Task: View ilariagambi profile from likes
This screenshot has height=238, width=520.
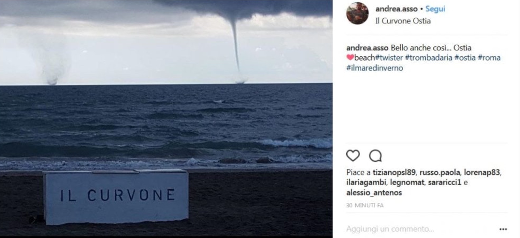Action: tap(365, 183)
